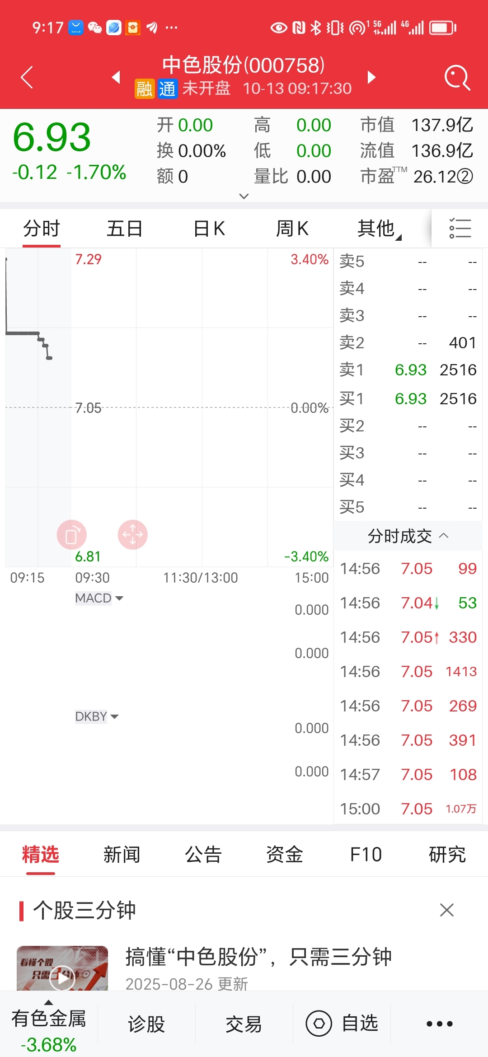Select the 资金 tab

(x=284, y=855)
